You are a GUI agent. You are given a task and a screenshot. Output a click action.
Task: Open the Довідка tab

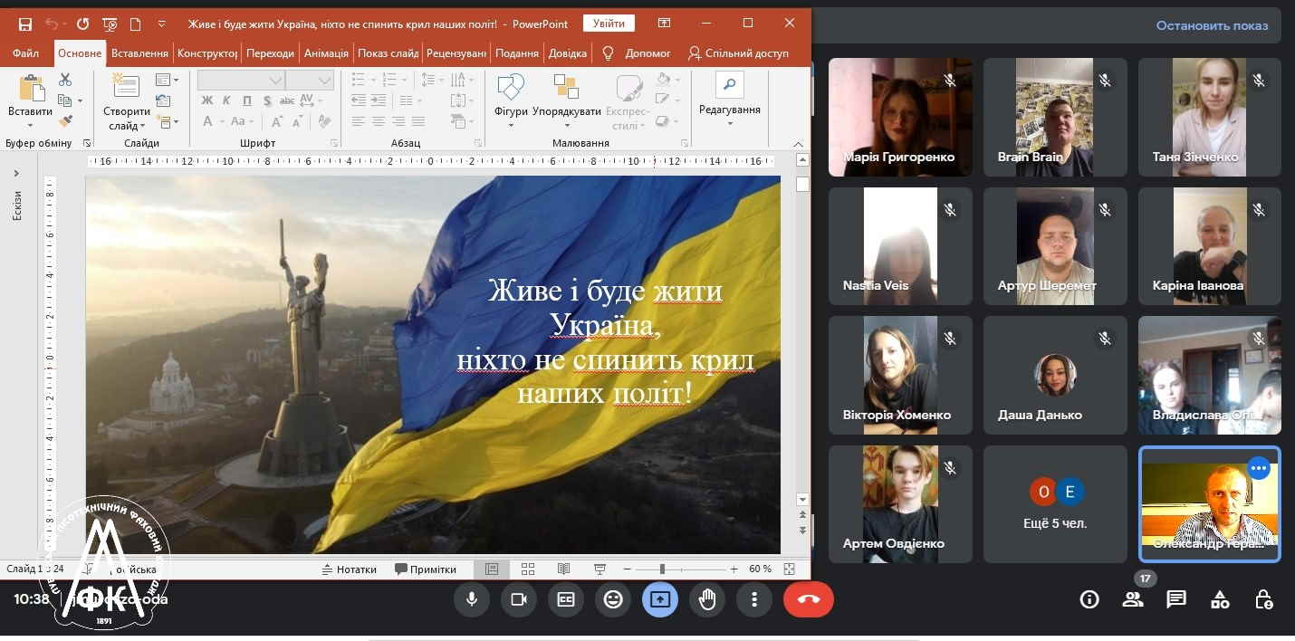pyautogui.click(x=569, y=53)
